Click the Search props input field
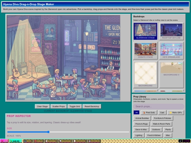This screenshot has width=191, height=143. 159,106
